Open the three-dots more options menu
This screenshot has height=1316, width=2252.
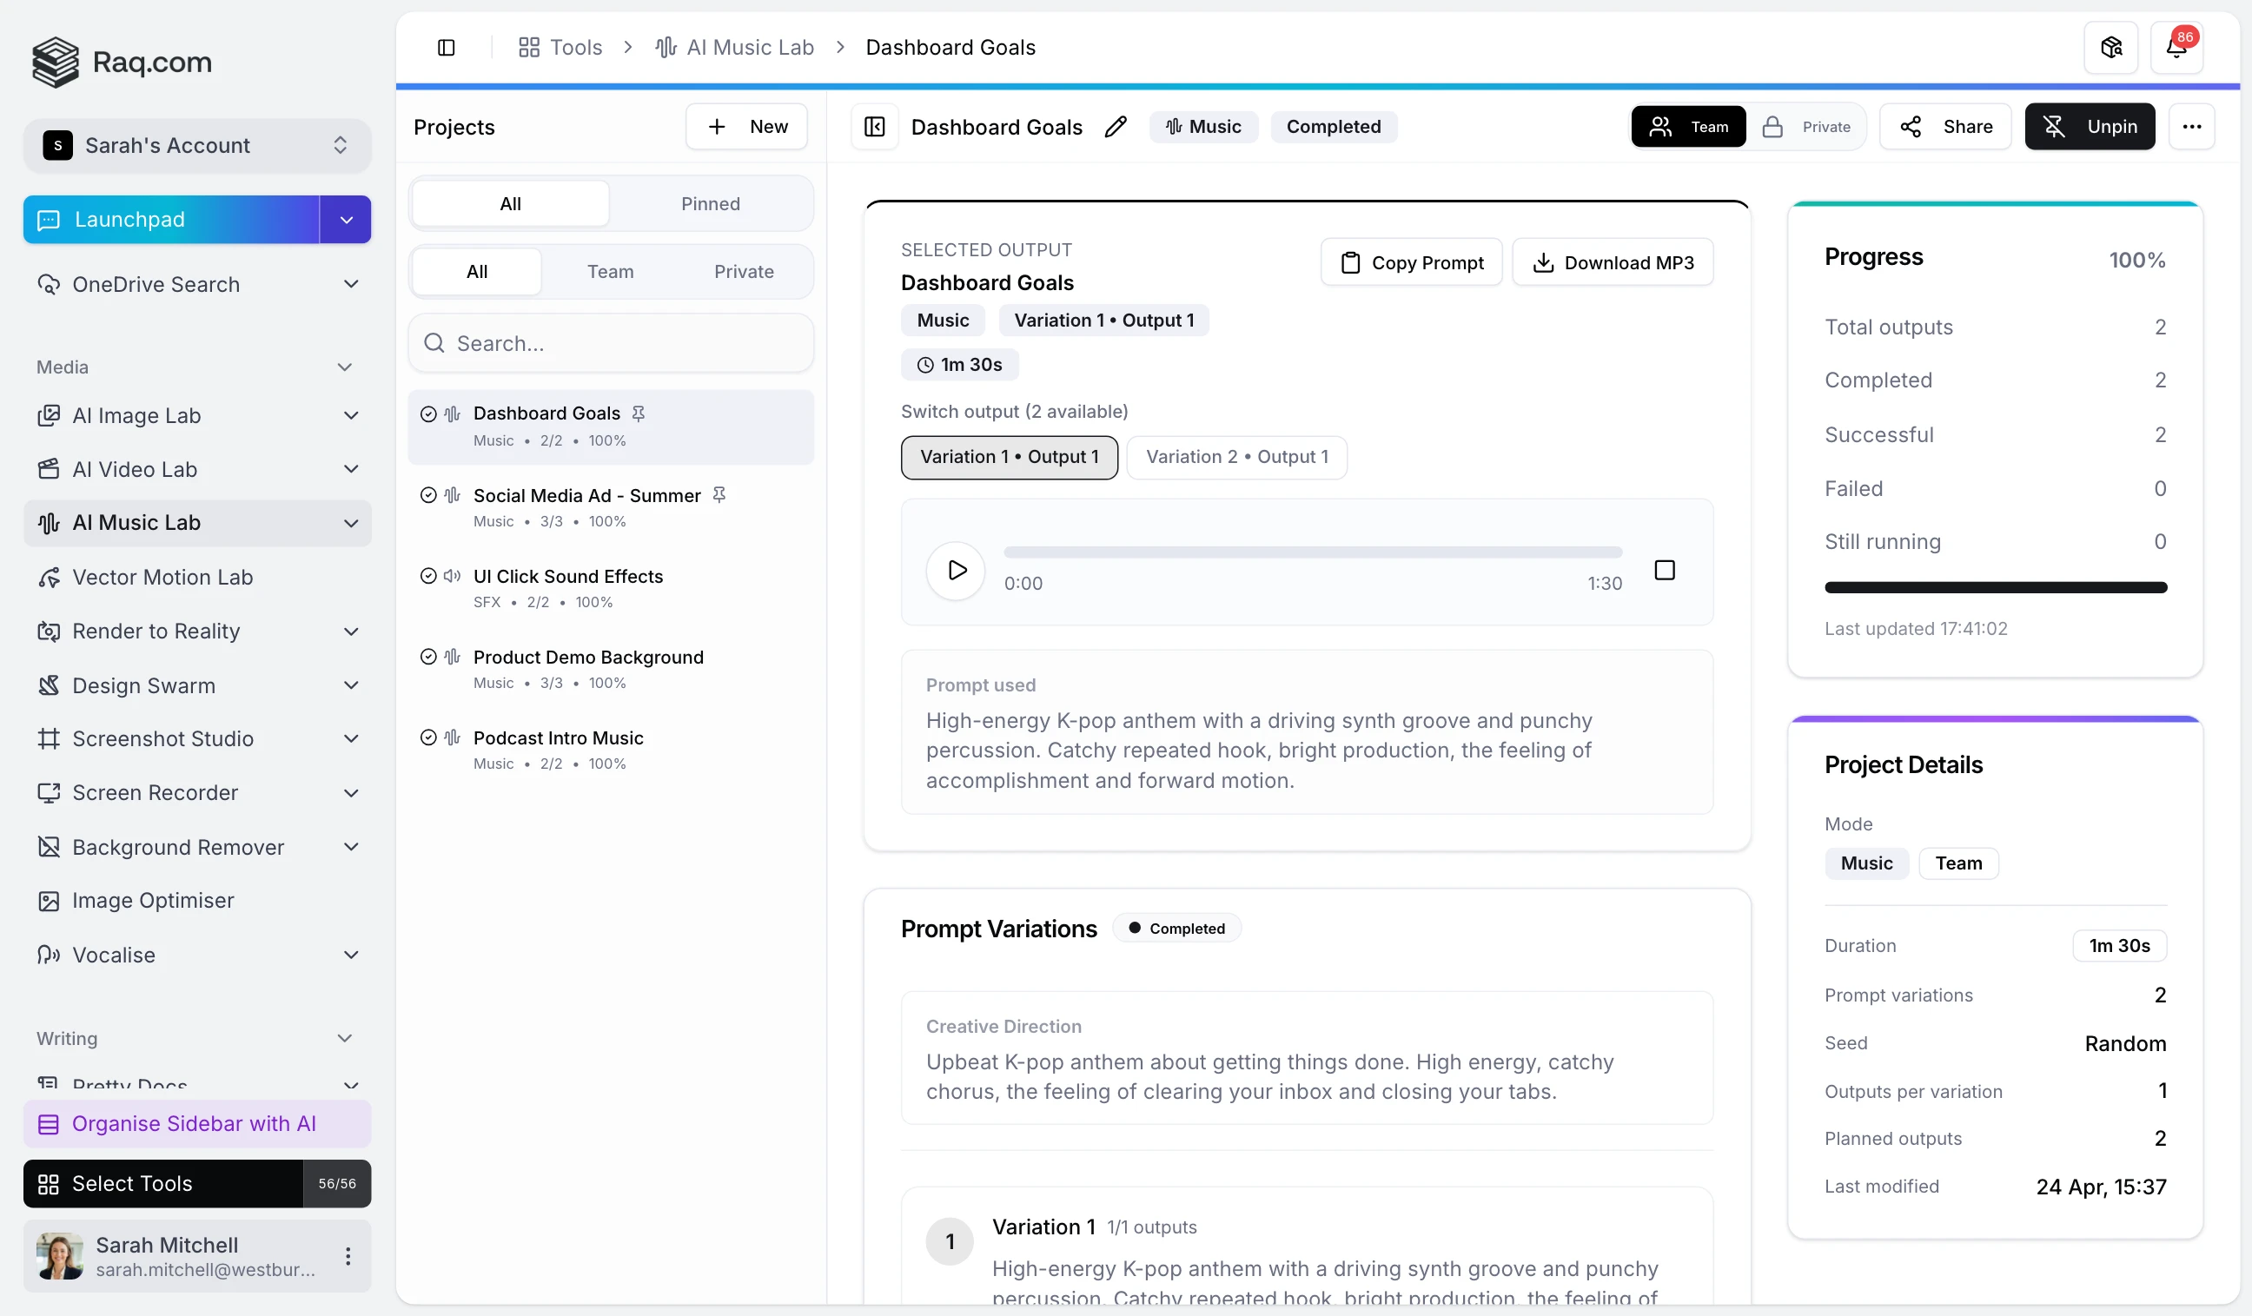pyautogui.click(x=2191, y=127)
